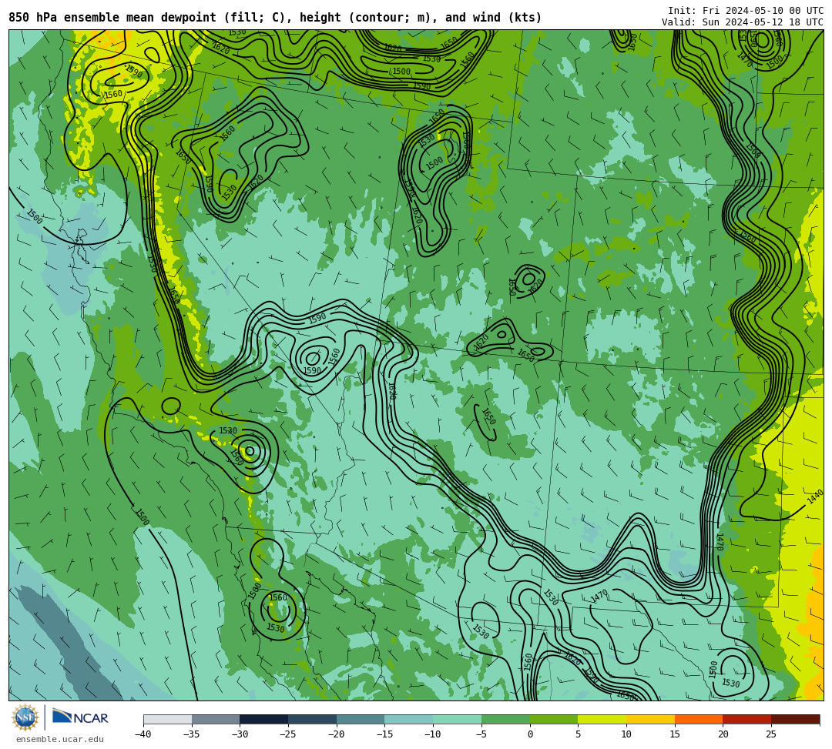832x749 pixels.
Task: Click the -10 colorbar tick label
Action: tap(433, 734)
